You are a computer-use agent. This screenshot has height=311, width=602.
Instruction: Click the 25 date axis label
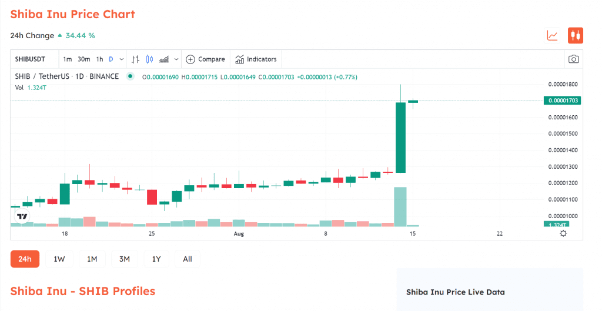click(x=152, y=233)
